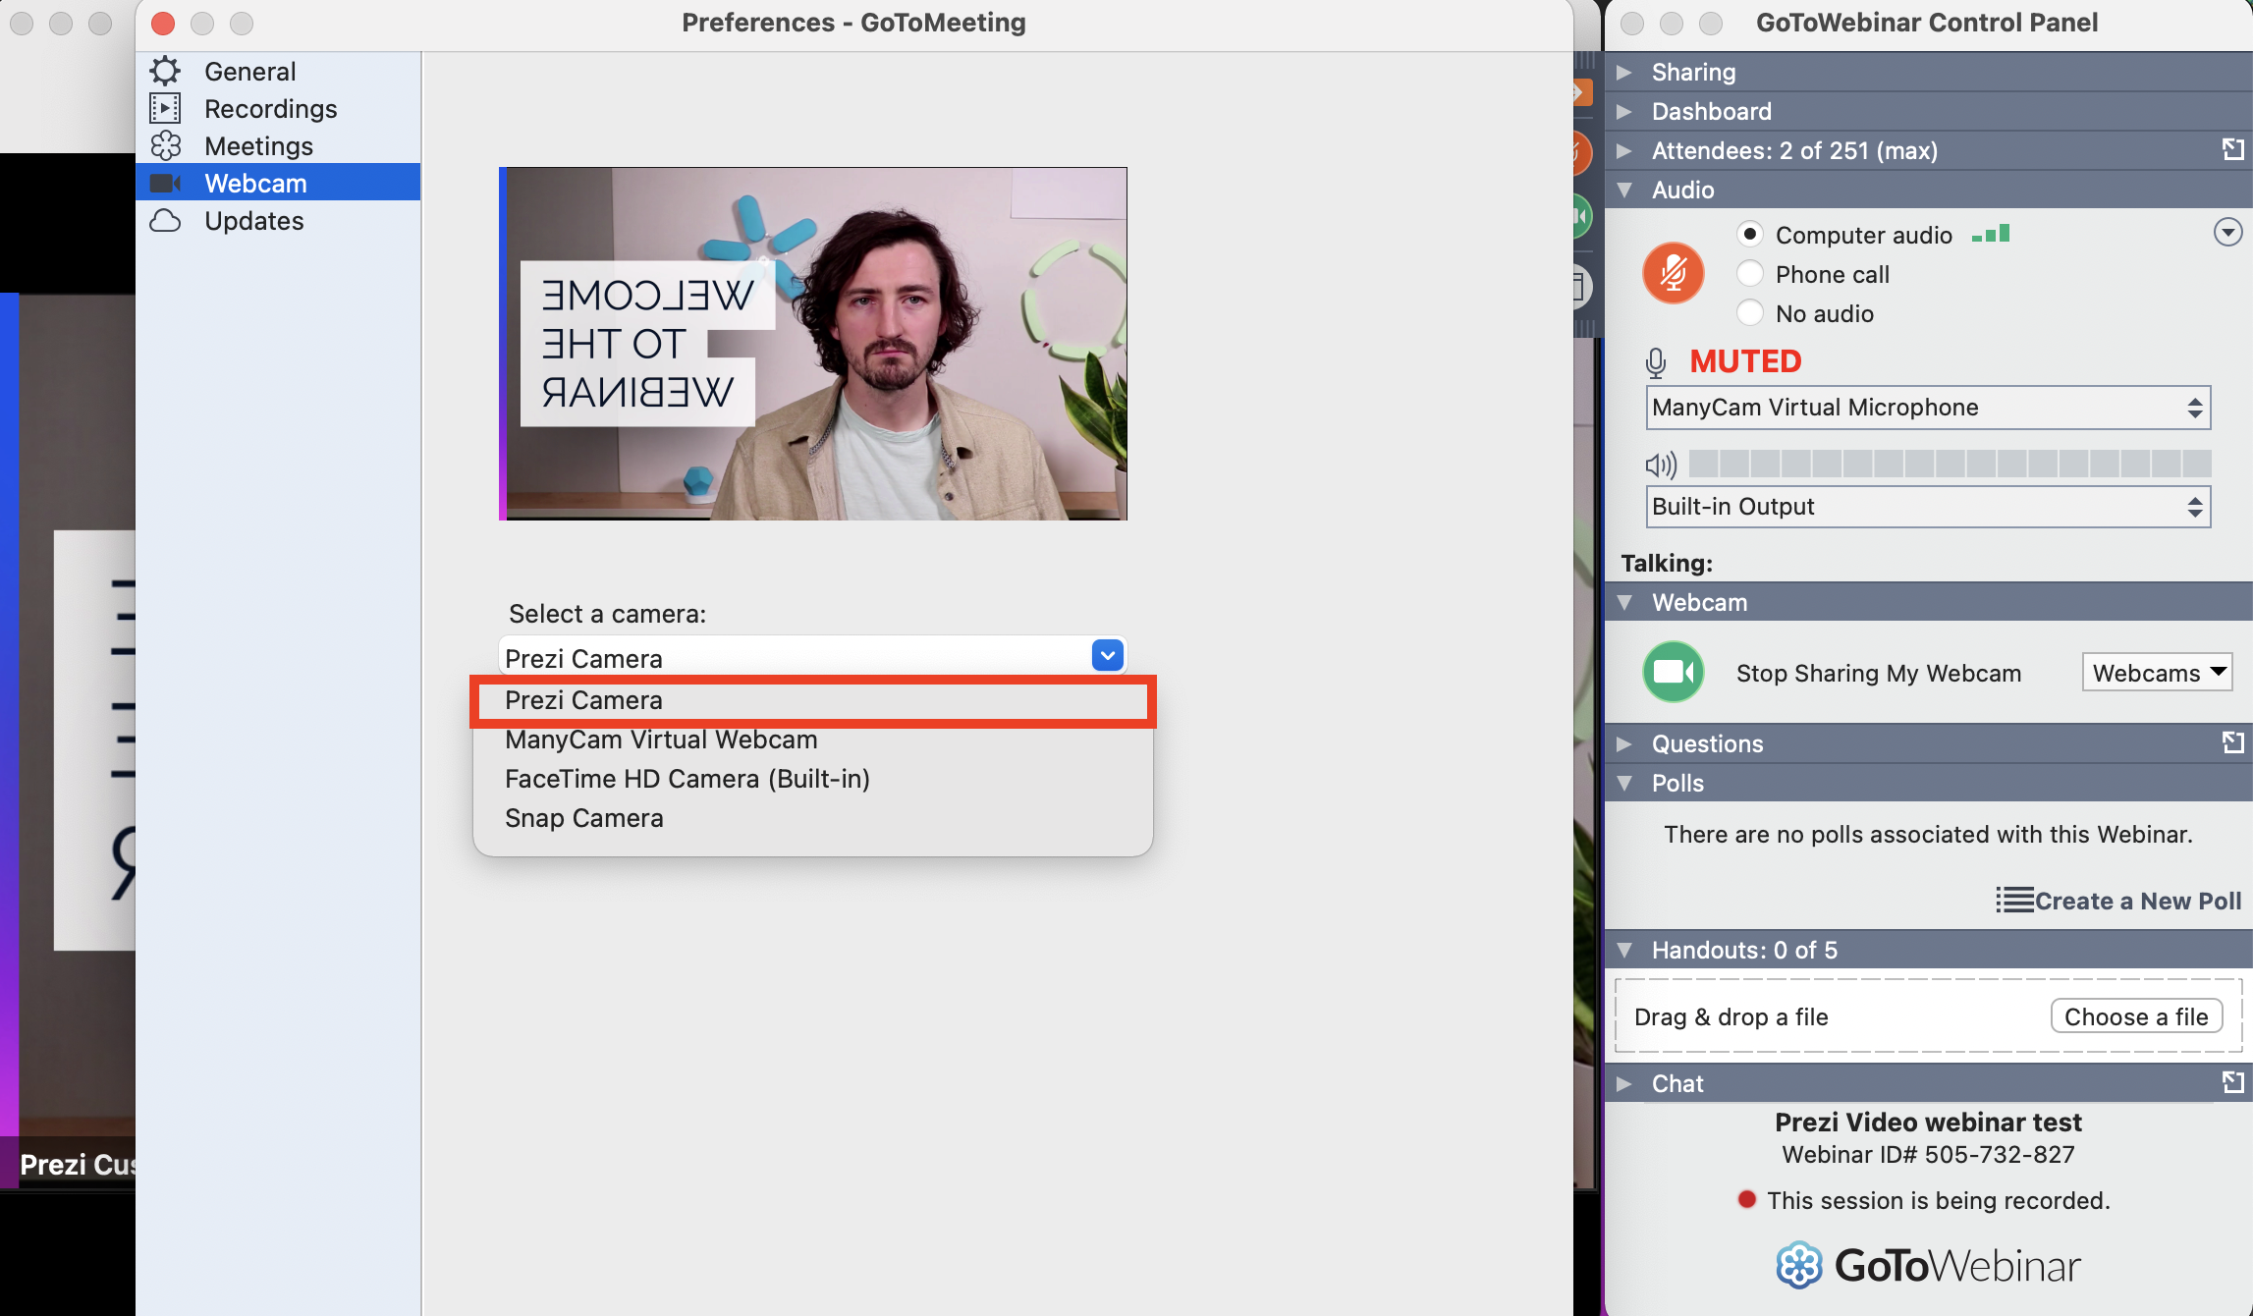Image resolution: width=2253 pixels, height=1316 pixels.
Task: Pop out the Questions pane icon
Action: (2232, 742)
